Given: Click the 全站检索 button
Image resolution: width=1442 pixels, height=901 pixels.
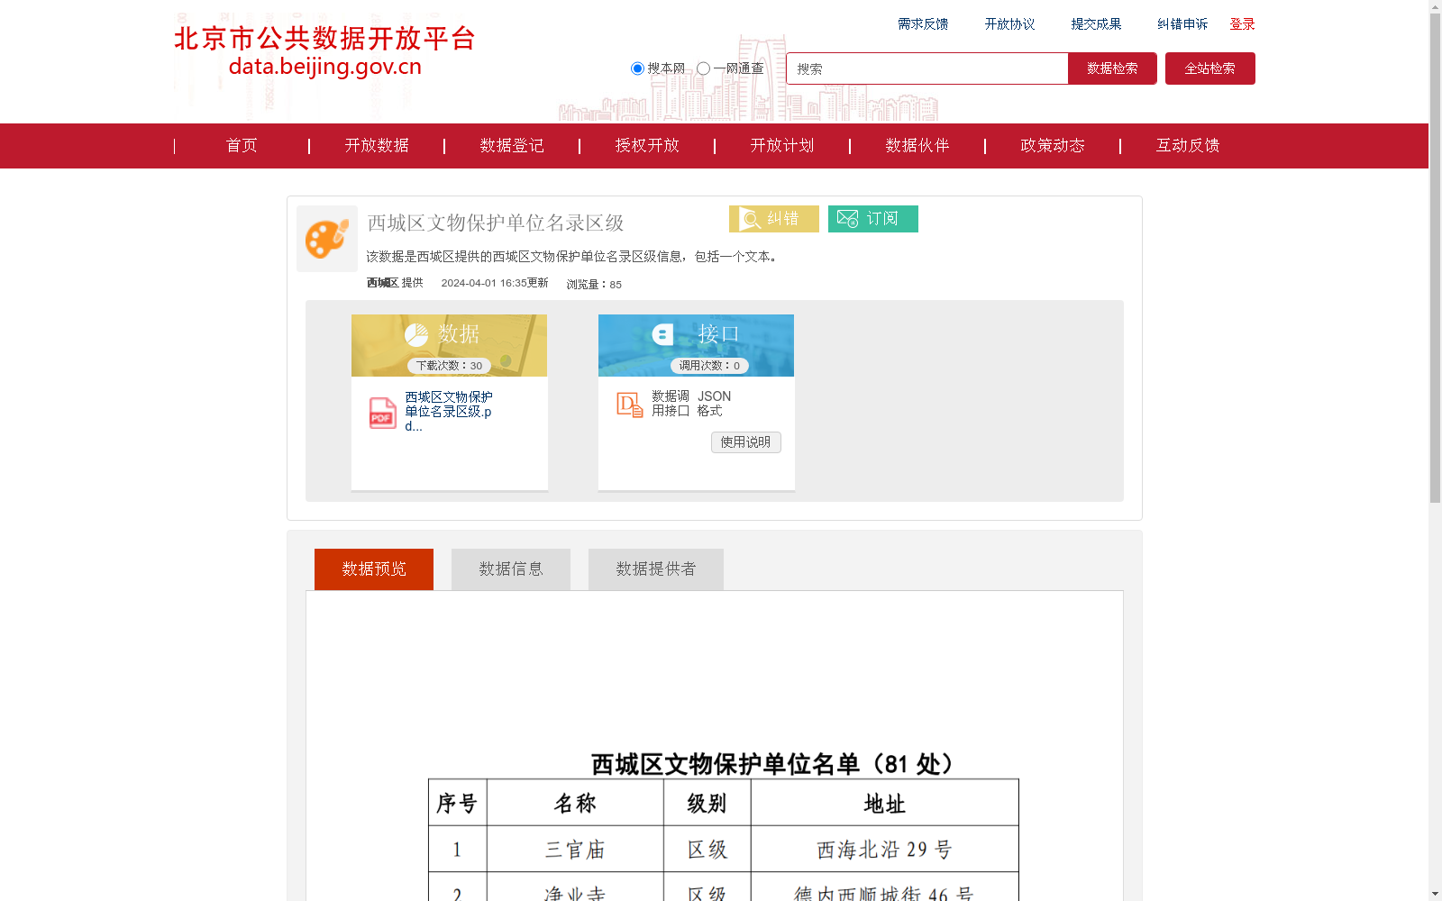Looking at the screenshot, I should pos(1210,68).
